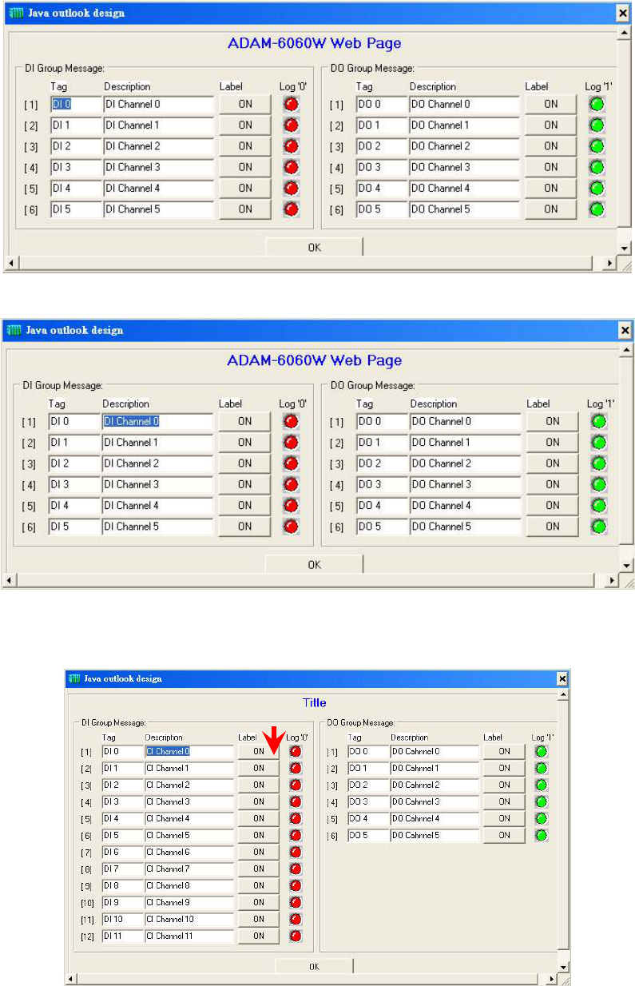The image size is (635, 986).
Task: Click scroll-down arrow of bottom window's vertical scrollbar
Action: (x=563, y=967)
